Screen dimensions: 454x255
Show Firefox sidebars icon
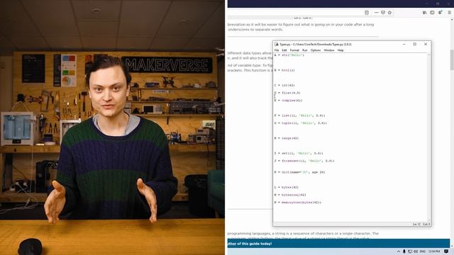[x=432, y=13]
